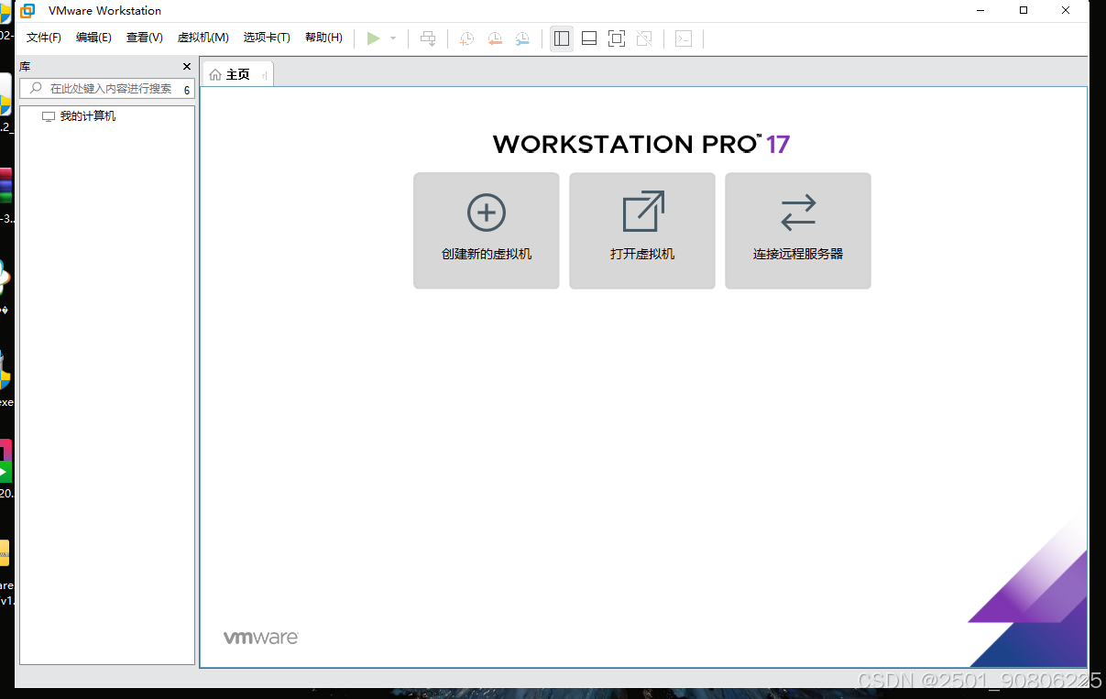Click 连接远程服务器 button
Screen dimensions: 1106x699
(798, 231)
